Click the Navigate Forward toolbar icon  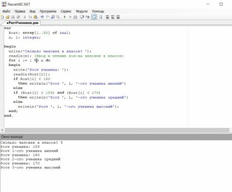pos(58,17)
